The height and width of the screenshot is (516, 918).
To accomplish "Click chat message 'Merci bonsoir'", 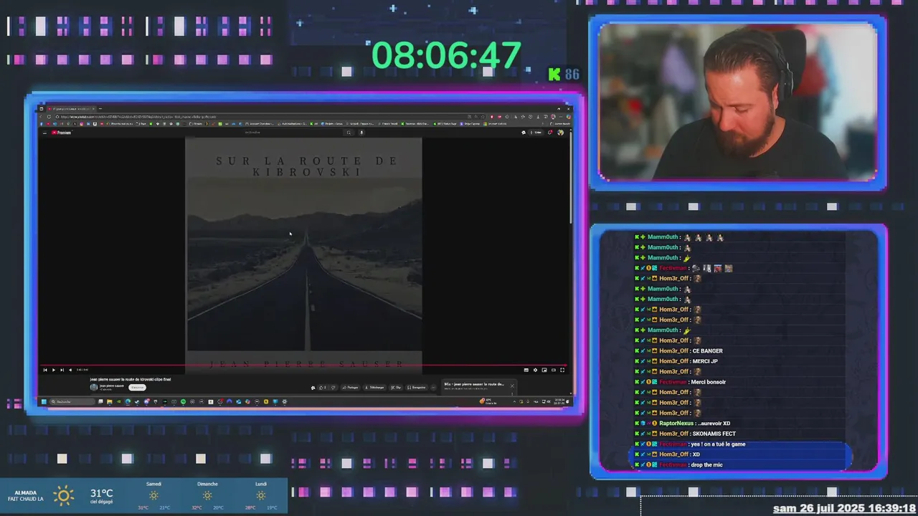I will (708, 382).
